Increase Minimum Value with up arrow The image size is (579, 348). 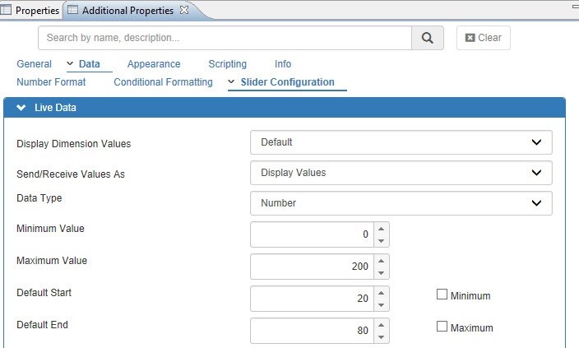pos(380,229)
